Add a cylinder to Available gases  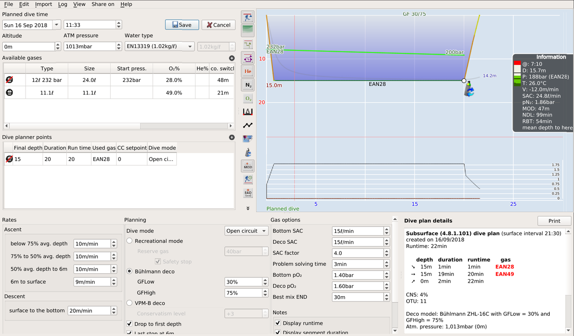tap(231, 58)
